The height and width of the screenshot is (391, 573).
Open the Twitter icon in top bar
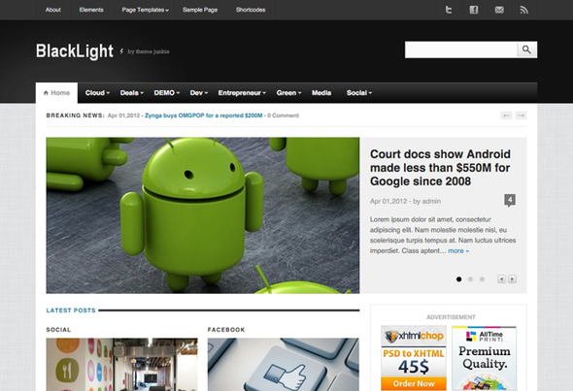449,10
